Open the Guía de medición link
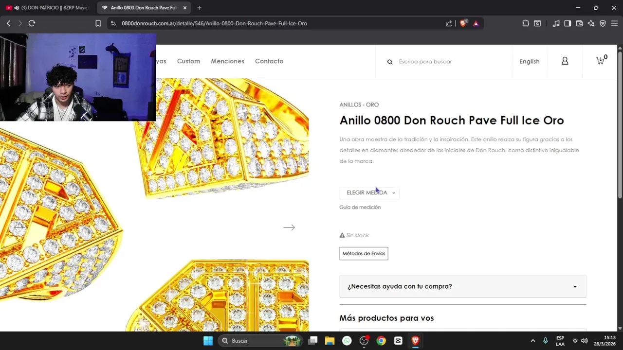The image size is (623, 350). coord(360,207)
